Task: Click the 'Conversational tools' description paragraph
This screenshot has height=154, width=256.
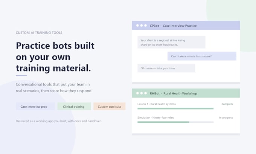Action: pyautogui.click(x=54, y=87)
